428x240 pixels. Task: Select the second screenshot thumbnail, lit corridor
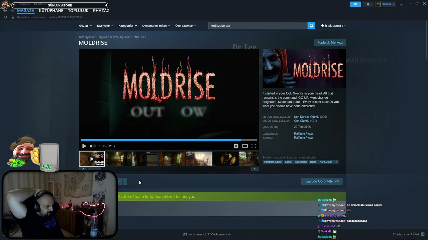coord(118,159)
